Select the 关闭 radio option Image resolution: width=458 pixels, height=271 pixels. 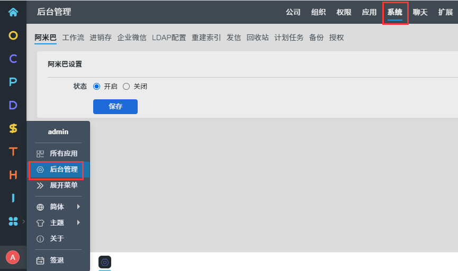(x=126, y=87)
